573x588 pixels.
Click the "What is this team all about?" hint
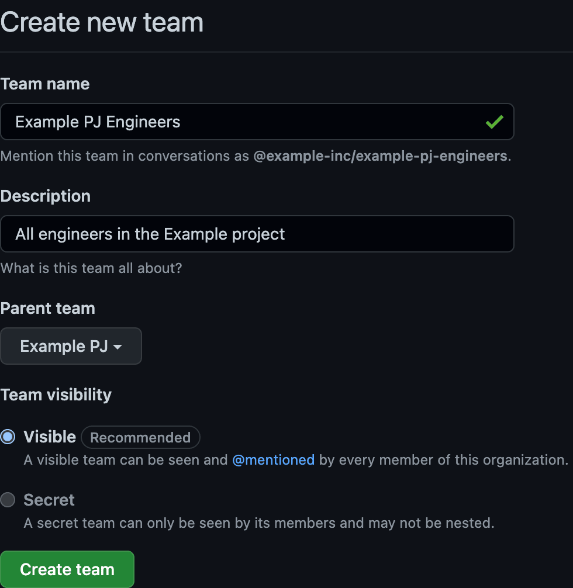click(x=91, y=269)
